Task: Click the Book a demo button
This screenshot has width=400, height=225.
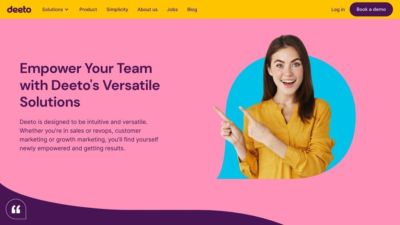Action: click(371, 10)
